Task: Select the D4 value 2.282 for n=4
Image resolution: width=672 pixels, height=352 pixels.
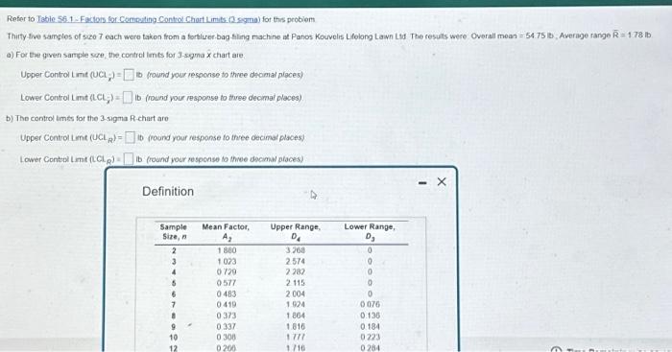Action: (x=296, y=272)
